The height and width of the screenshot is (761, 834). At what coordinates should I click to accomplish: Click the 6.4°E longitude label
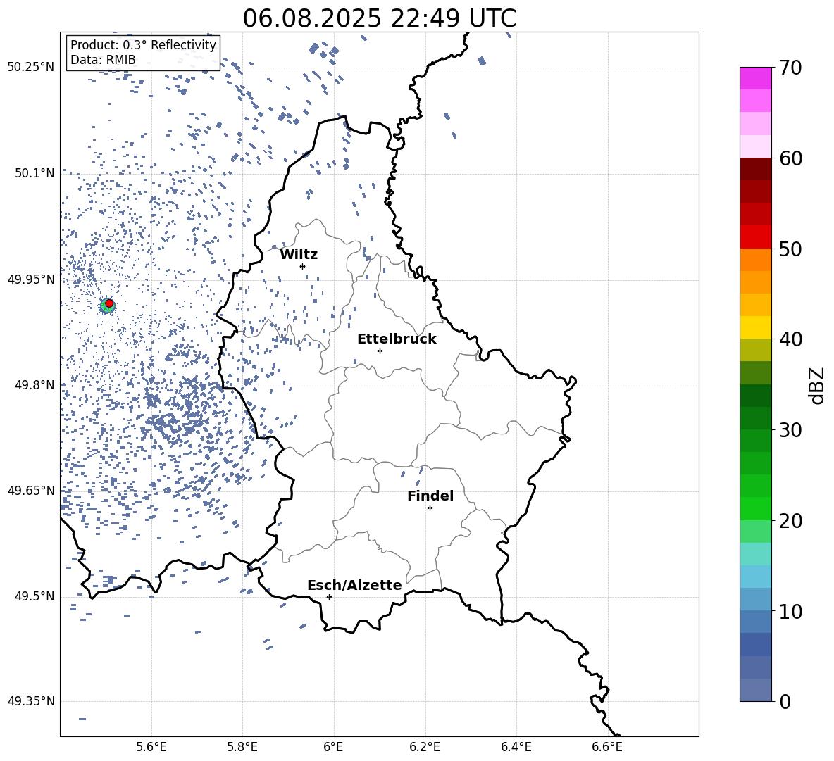[x=516, y=747]
